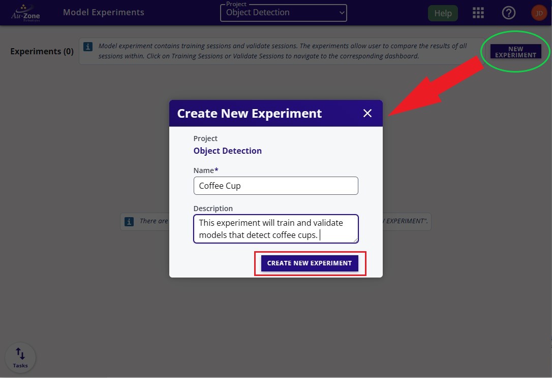Click the Model Experiments page title

104,13
